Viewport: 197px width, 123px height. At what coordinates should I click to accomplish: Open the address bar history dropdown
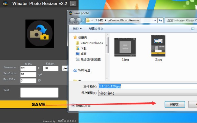(x=155, y=20)
